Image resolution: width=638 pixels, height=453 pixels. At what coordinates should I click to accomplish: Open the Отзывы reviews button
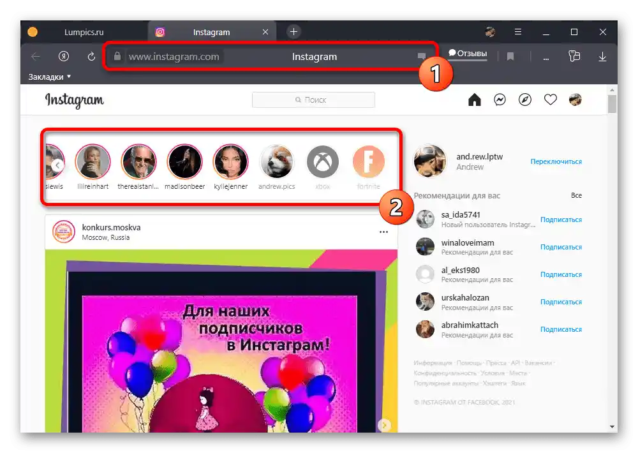[x=468, y=54]
